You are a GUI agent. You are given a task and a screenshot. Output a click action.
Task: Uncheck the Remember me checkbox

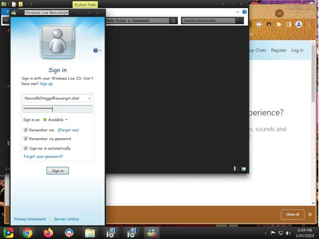[x=26, y=130]
